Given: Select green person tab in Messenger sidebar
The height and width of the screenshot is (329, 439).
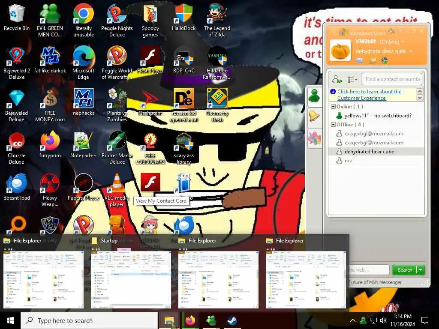Looking at the screenshot, I should pyautogui.click(x=314, y=96).
